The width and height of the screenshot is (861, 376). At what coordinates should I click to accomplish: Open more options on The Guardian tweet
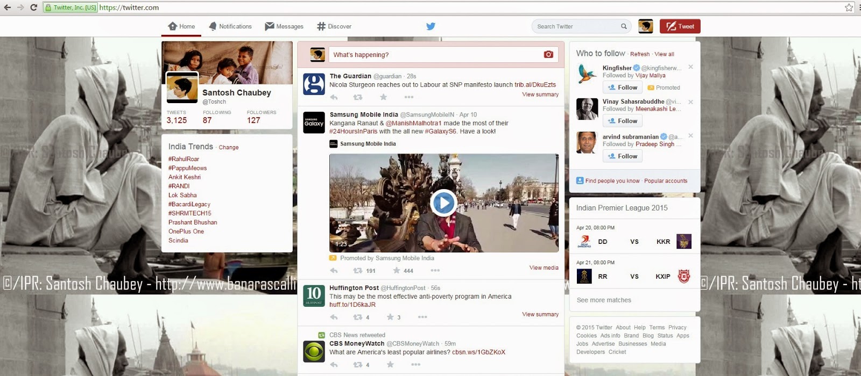[409, 97]
